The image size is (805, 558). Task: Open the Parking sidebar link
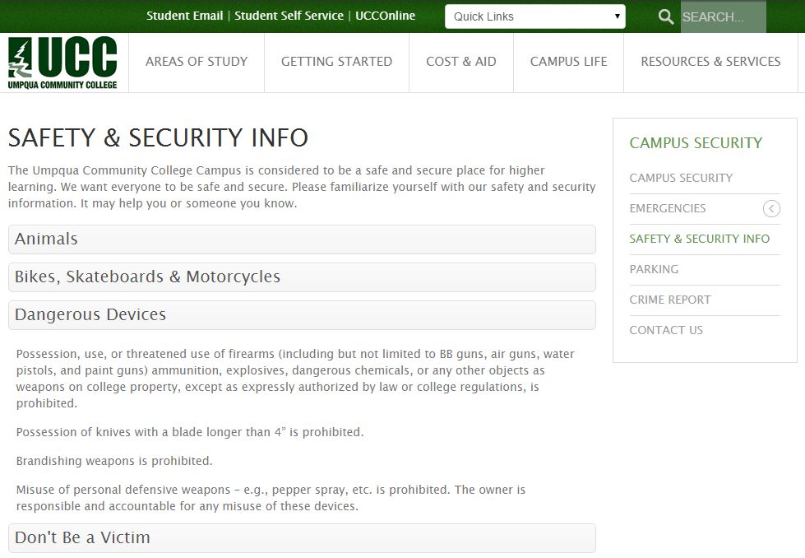coord(654,269)
